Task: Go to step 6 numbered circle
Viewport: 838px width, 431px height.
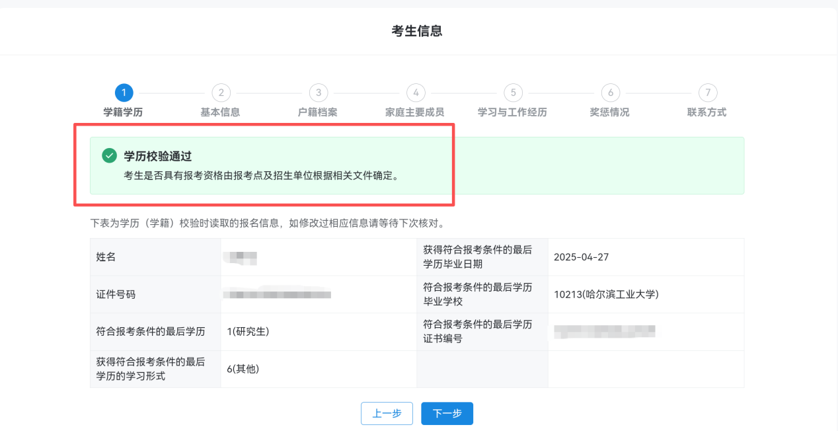Action: (611, 93)
